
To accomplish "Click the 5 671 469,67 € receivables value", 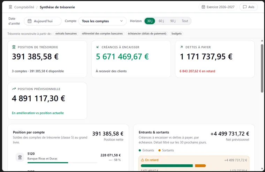I will tap(122, 57).
